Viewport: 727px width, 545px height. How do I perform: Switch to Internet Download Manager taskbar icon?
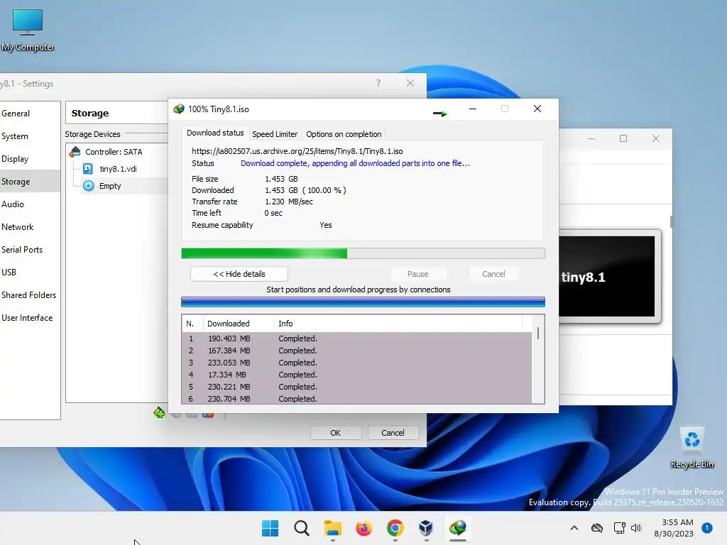pyautogui.click(x=458, y=528)
